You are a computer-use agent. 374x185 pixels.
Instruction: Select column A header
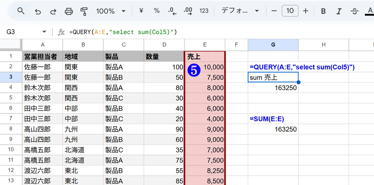(42, 45)
